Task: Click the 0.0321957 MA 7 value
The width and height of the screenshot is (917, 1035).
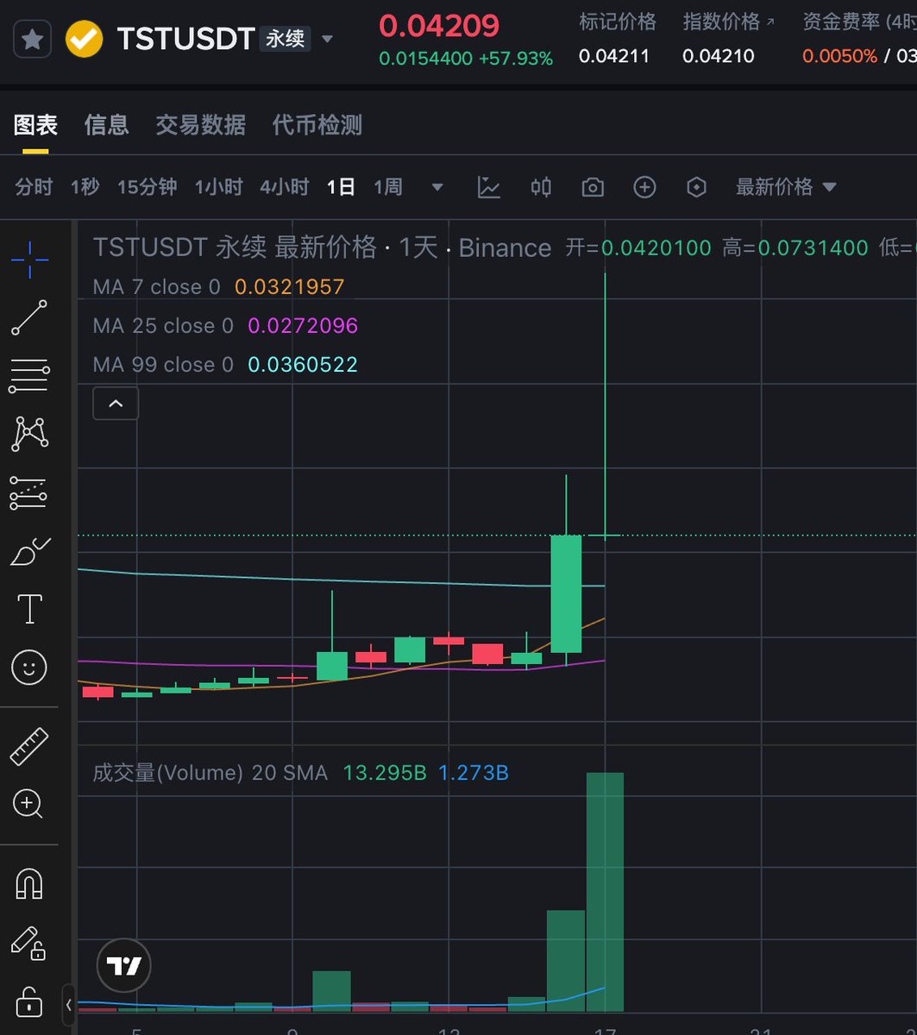Action: (290, 287)
